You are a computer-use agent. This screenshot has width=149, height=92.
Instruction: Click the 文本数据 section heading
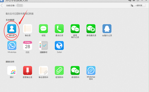(x=10, y=20)
